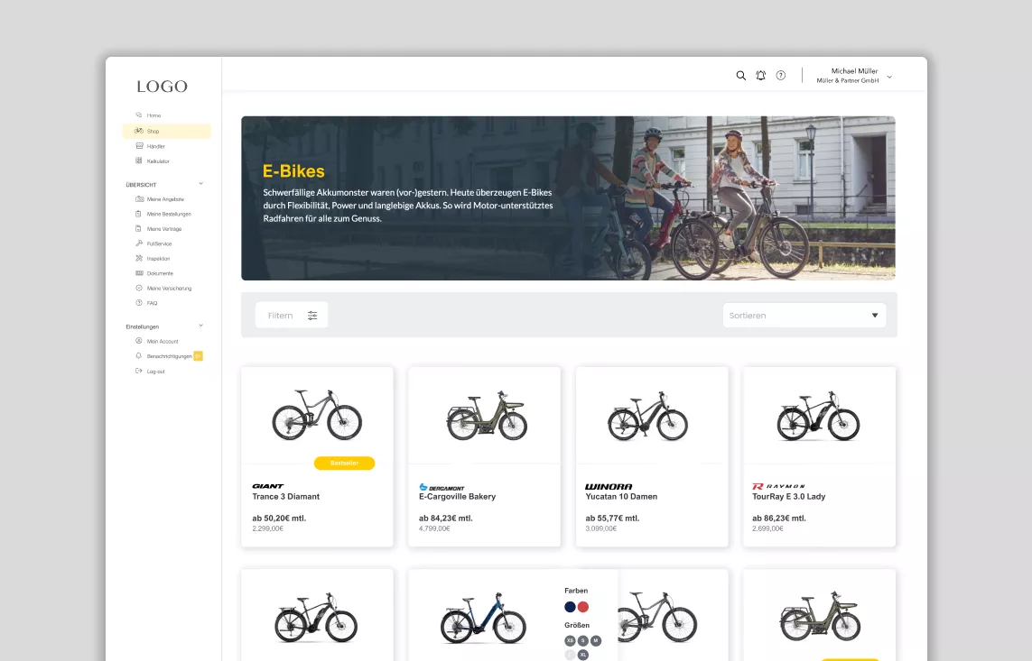1032x661 pixels.
Task: Open the Trance 3 Diamant bike image
Action: tap(317, 415)
